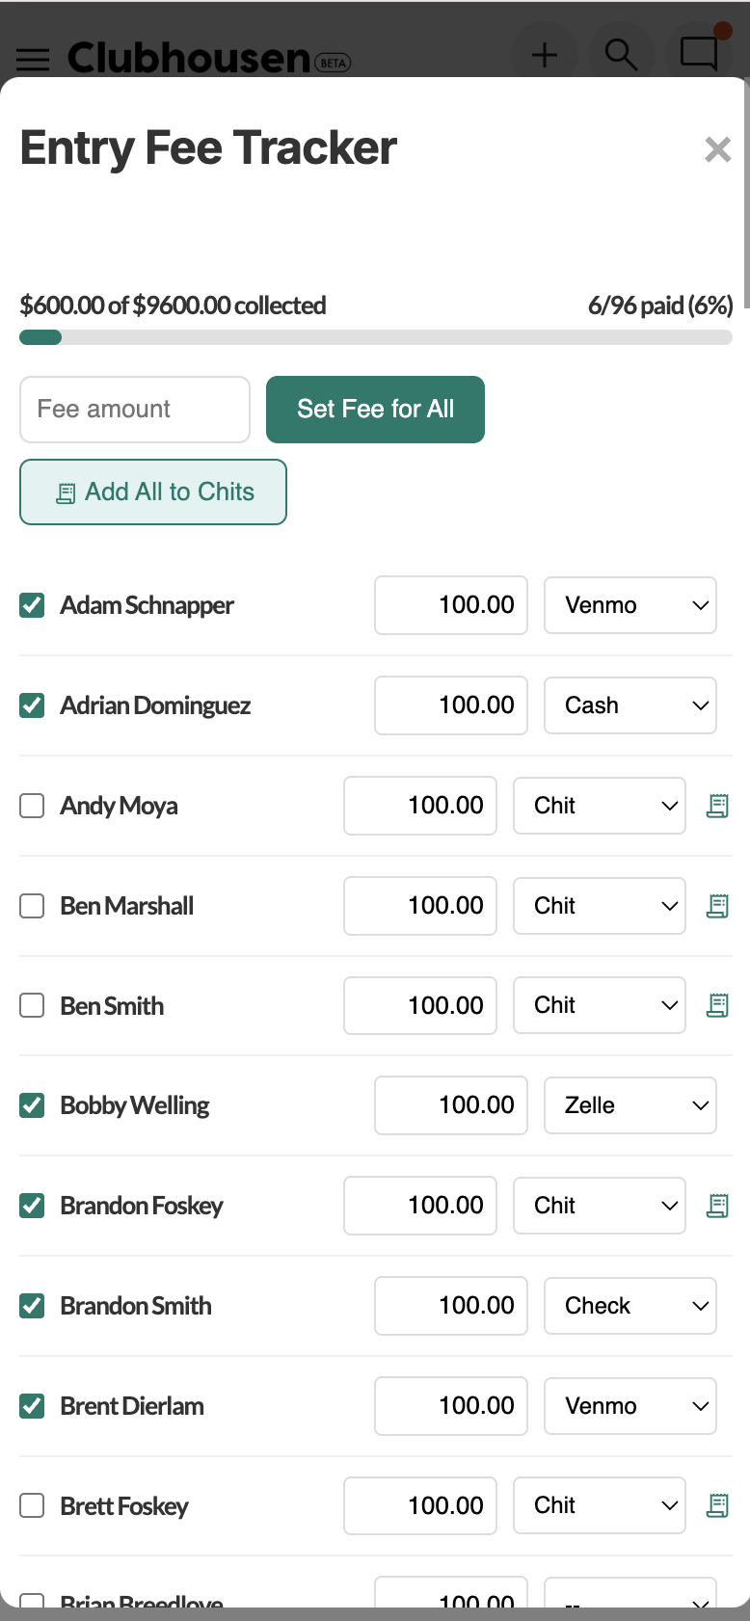Click the chit icon beside Brett Foskey
The width and height of the screenshot is (750, 1621).
717,1505
